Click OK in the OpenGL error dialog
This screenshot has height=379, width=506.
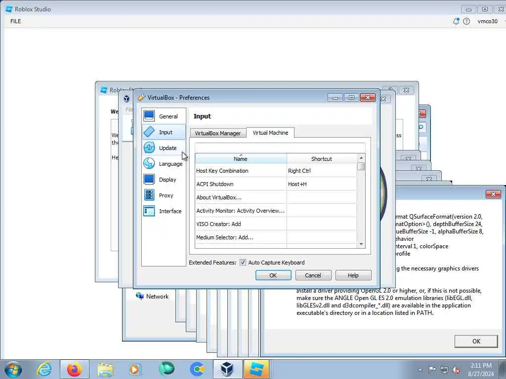(x=476, y=341)
